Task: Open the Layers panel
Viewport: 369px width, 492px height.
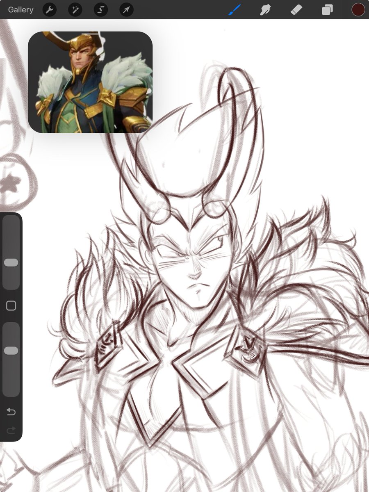Action: coord(327,9)
